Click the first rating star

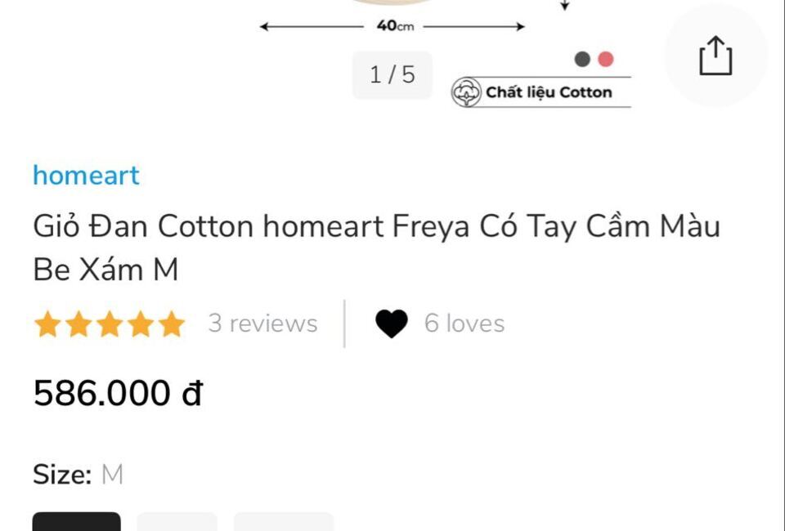[x=47, y=324]
